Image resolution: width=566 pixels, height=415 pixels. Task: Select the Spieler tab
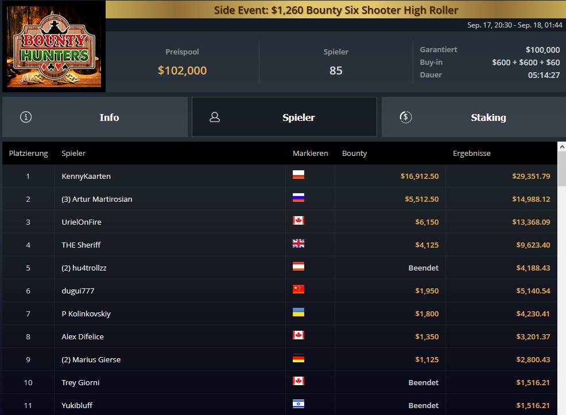coord(284,117)
